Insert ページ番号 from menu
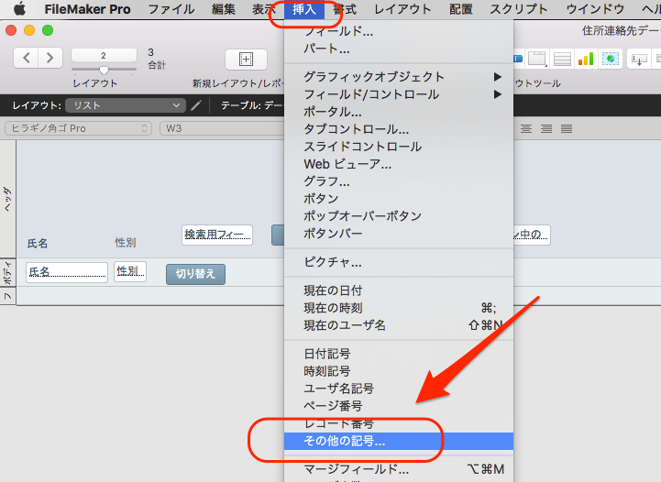This screenshot has width=661, height=482. pyautogui.click(x=399, y=406)
